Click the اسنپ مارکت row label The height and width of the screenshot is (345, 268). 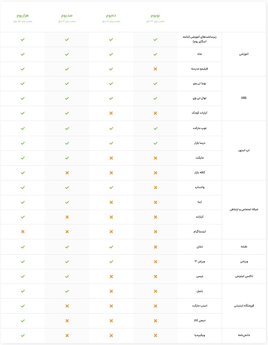coord(200,306)
